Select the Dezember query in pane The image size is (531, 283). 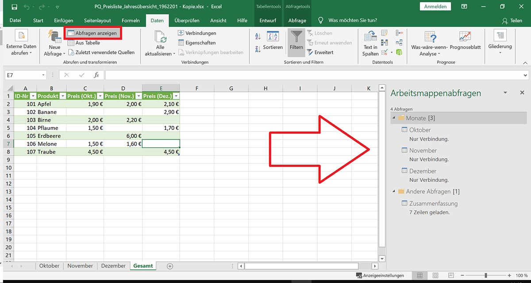tap(423, 171)
